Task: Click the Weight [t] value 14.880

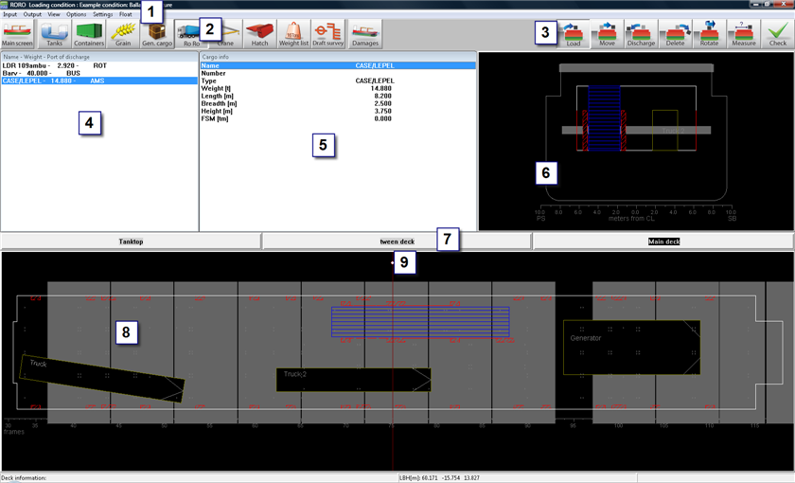Action: pos(380,88)
